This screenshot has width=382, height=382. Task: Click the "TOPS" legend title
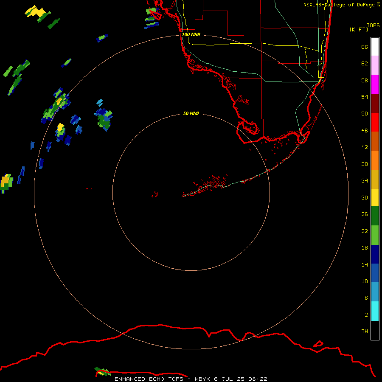pos(373,25)
